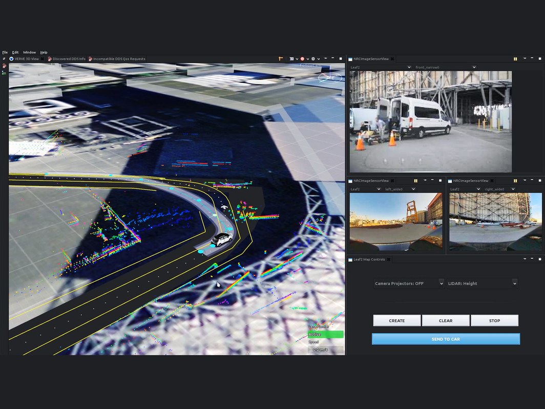
Task: Pause the right_wide0 camera view
Action: pos(515,180)
